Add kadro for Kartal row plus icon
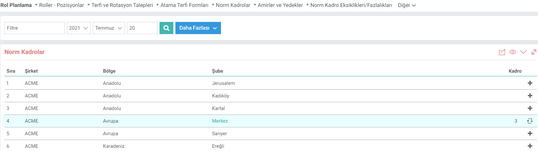Screen dimensions: 538x151 tap(530, 108)
